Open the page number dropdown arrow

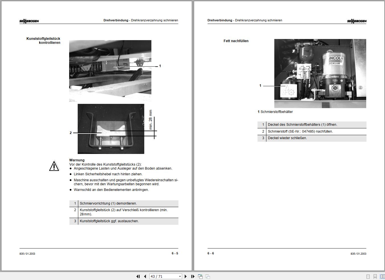click(180, 276)
